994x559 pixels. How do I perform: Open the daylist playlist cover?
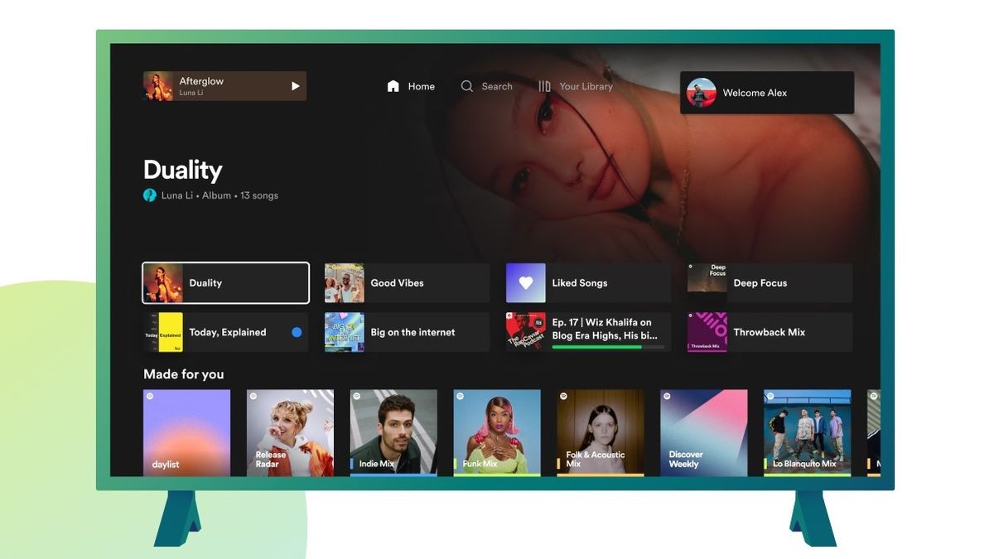point(186,432)
